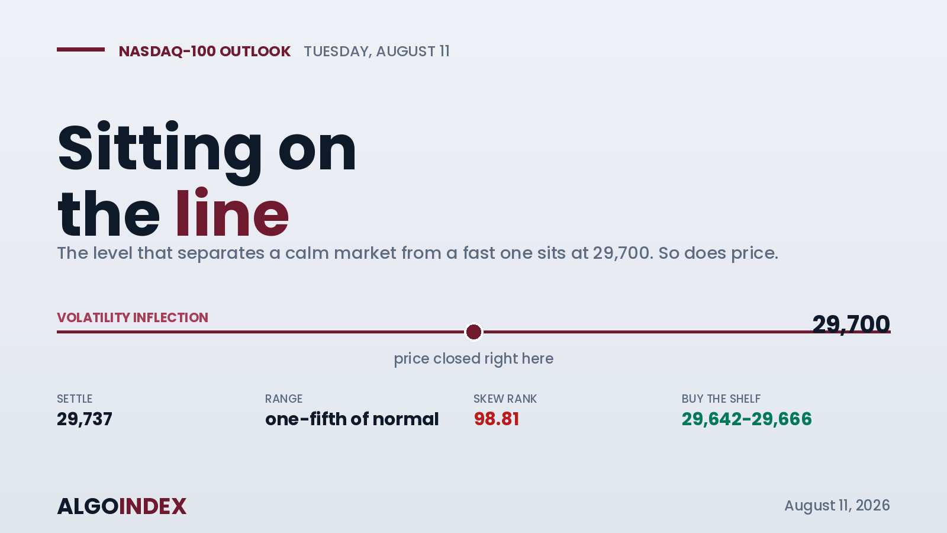Image resolution: width=947 pixels, height=533 pixels.
Task: Click the TUESDAY, AUGUST 11 date label
Action: coord(376,52)
